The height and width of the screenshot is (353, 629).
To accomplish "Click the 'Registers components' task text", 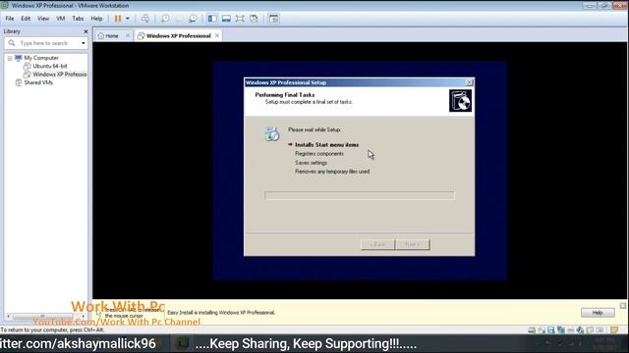I will pyautogui.click(x=319, y=154).
